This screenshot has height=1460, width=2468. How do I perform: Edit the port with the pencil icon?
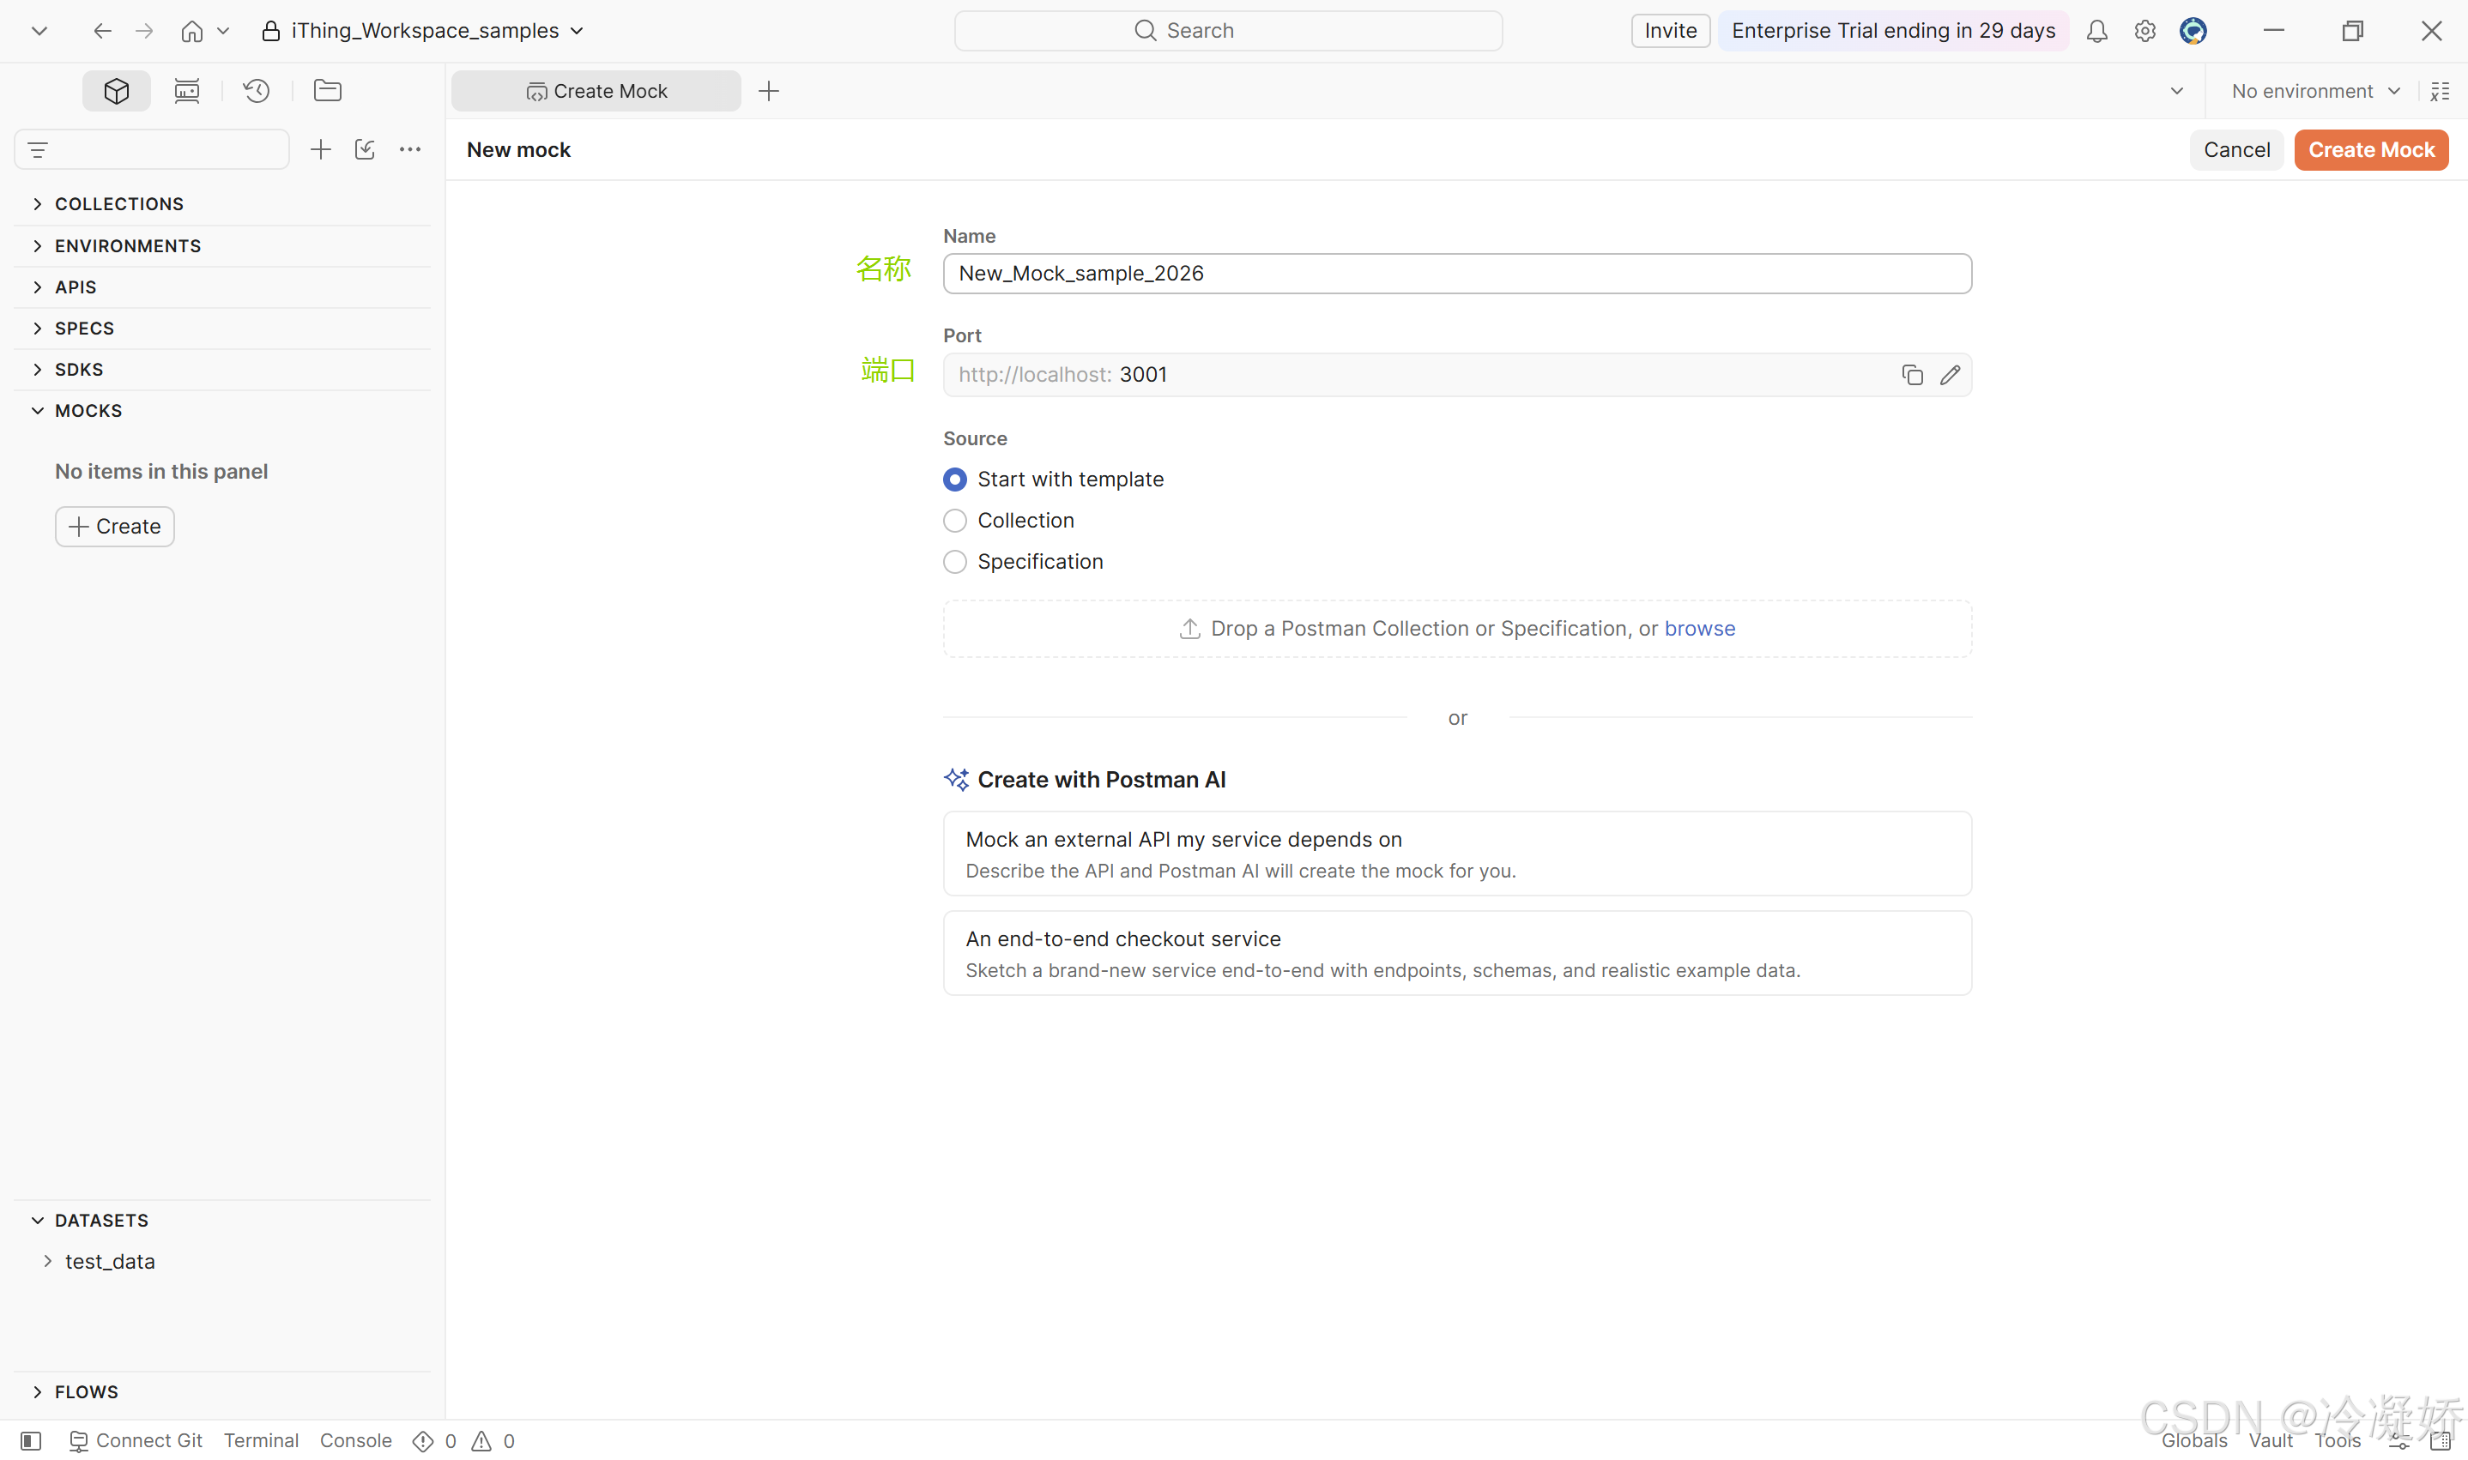pyautogui.click(x=1951, y=375)
